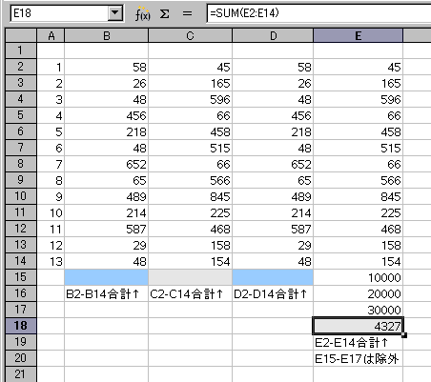Click cell E20 labeled E15-E17は除外
This screenshot has height=382, width=431.
[358, 358]
